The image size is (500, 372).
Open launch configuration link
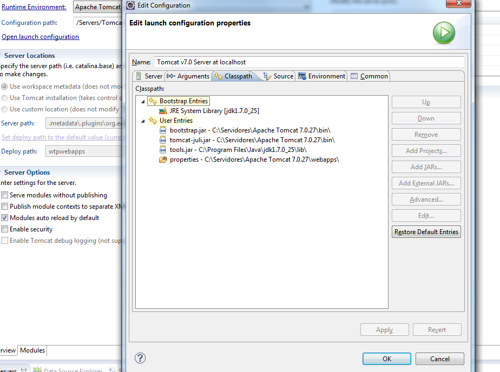(40, 37)
